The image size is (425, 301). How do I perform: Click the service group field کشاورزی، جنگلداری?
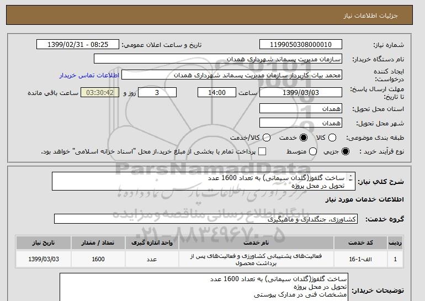coord(206,219)
